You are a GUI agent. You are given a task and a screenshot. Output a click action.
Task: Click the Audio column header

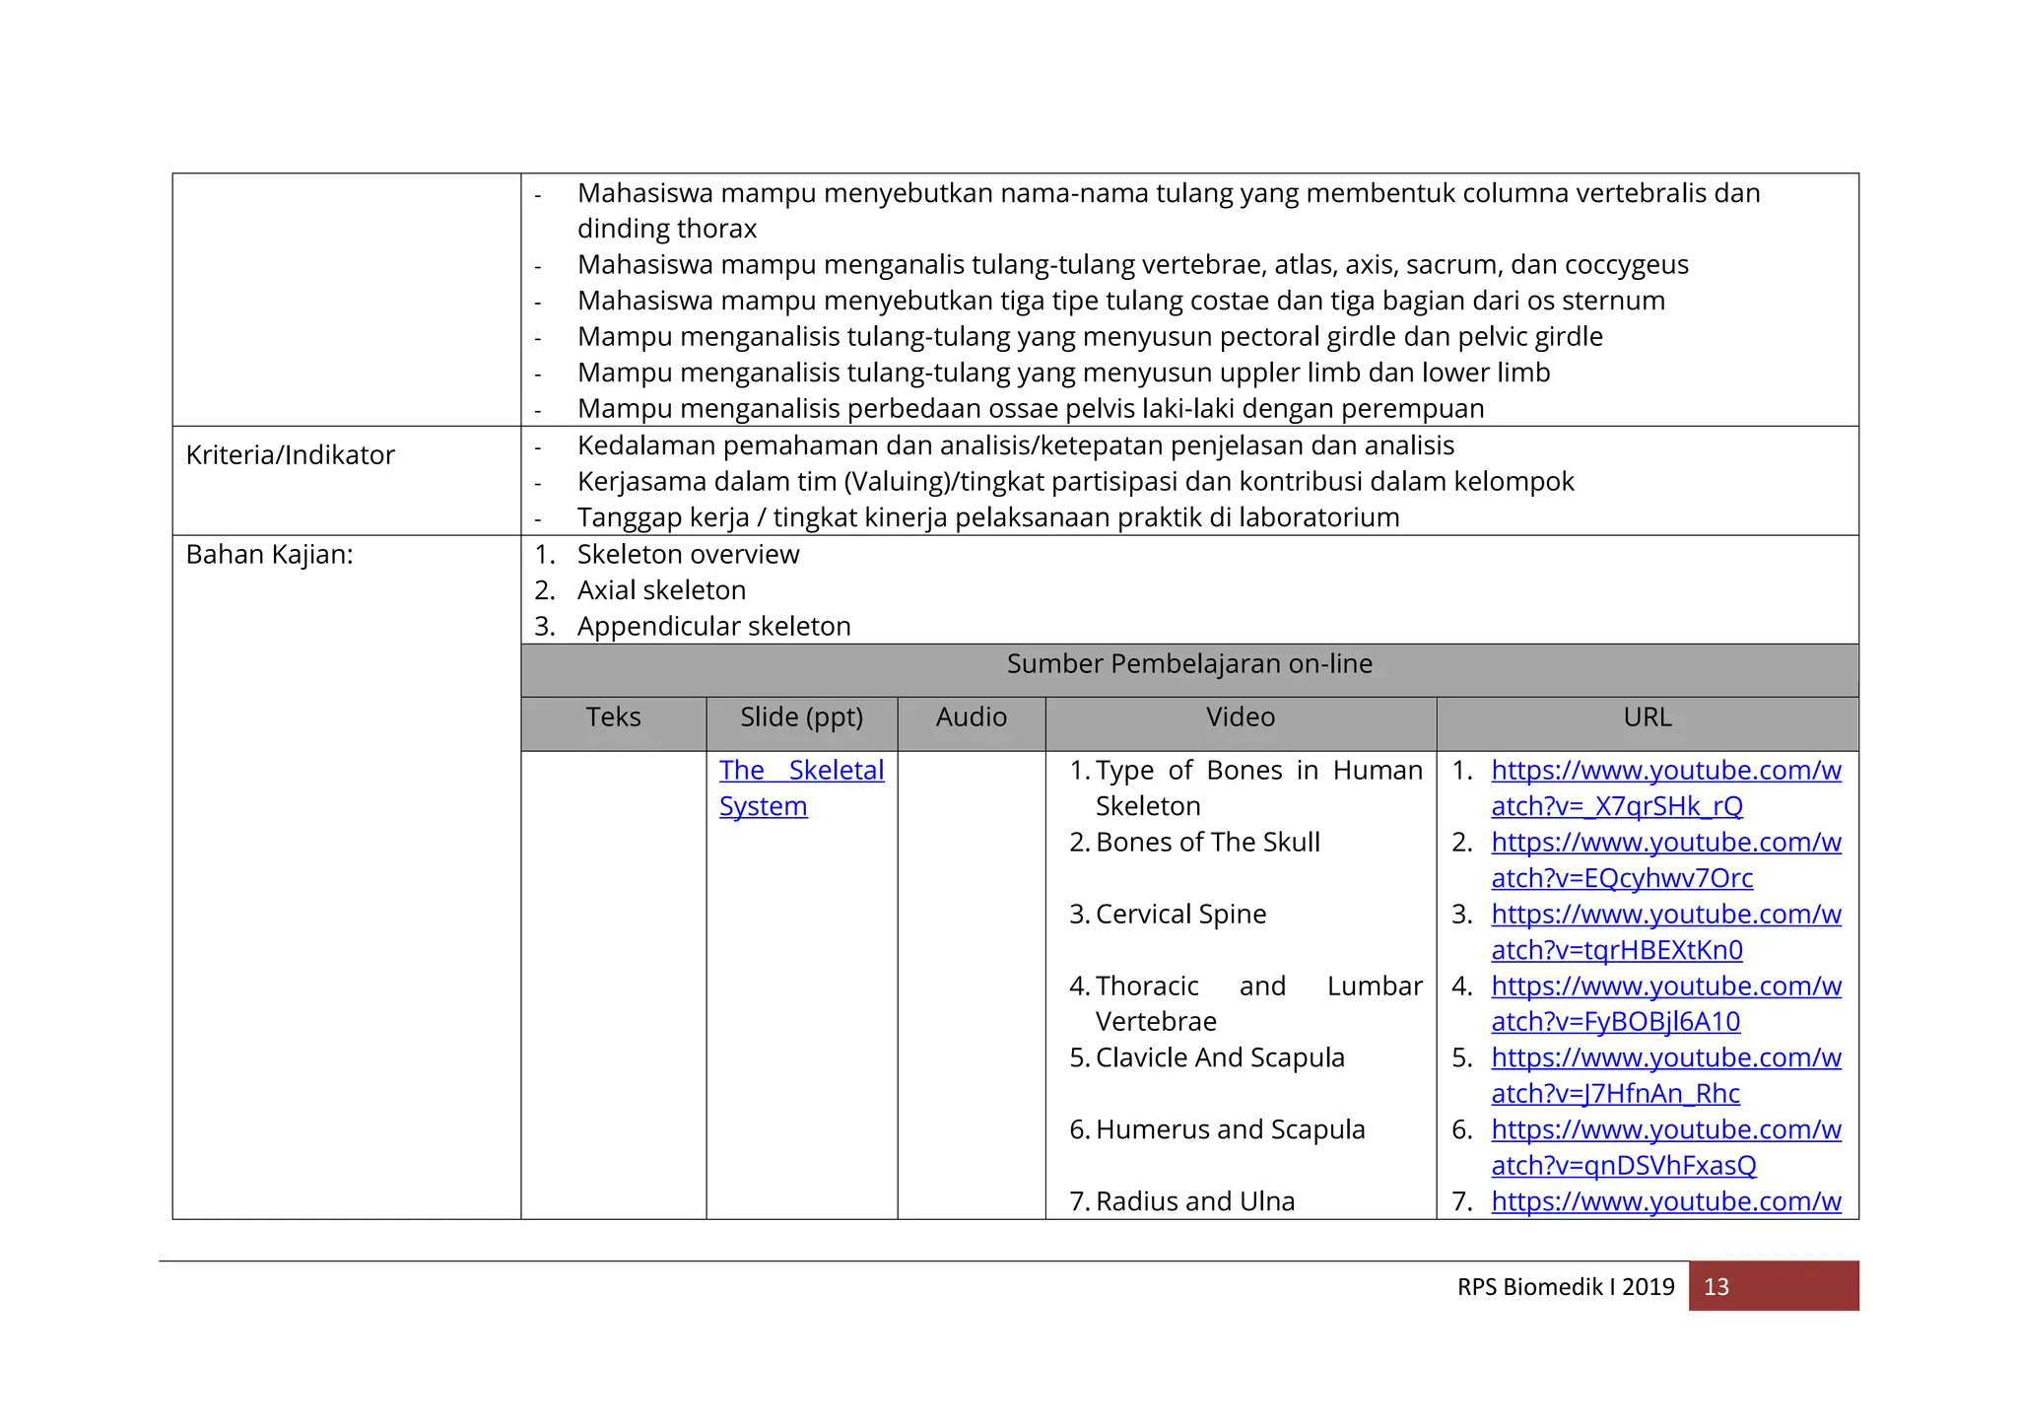[x=971, y=717]
